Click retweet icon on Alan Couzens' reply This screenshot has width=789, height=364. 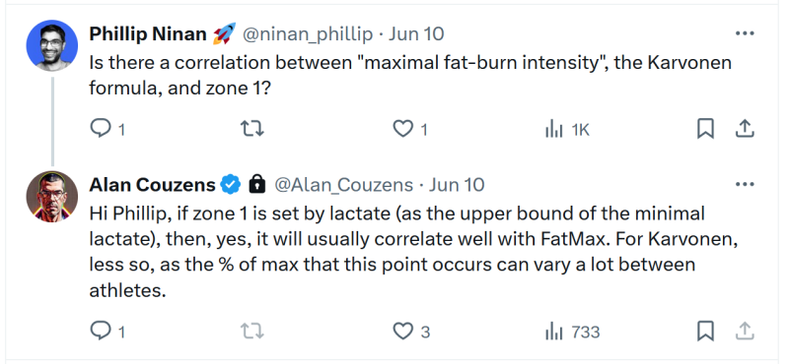click(252, 331)
